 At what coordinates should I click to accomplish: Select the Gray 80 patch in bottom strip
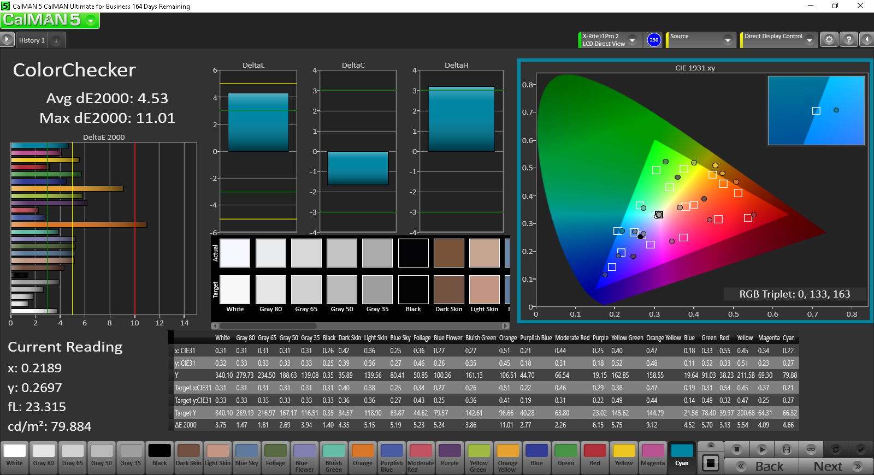pos(44,457)
